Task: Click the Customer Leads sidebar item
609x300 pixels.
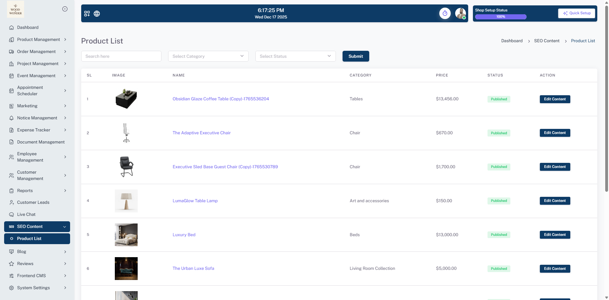Action: pos(33,203)
